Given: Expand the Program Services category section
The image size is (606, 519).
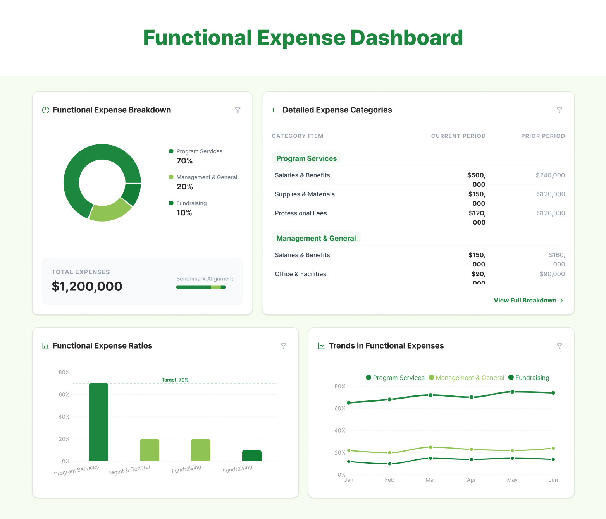Looking at the screenshot, I should 306,158.
